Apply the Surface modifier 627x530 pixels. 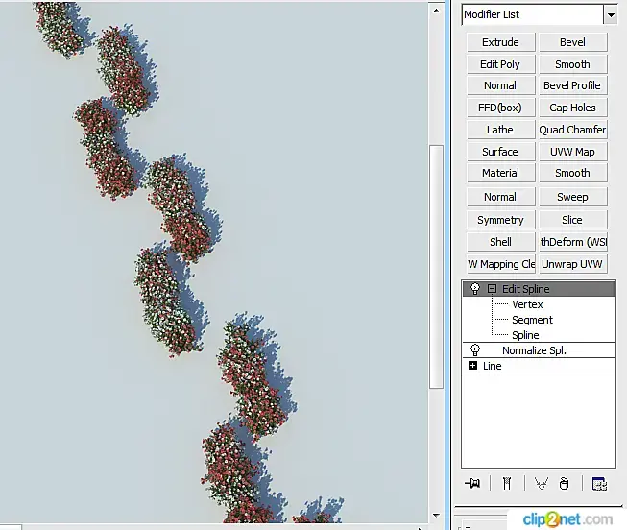500,152
